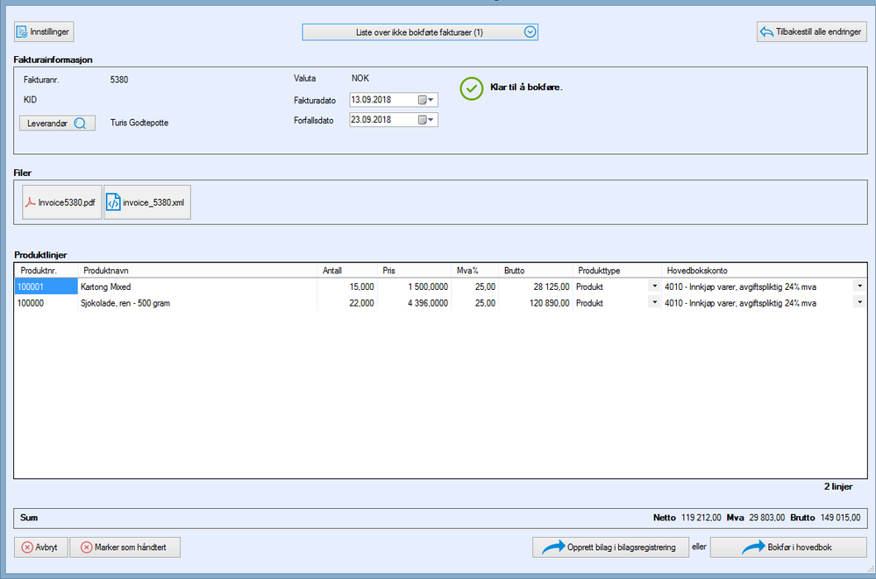Click Marker som håndtert button
This screenshot has width=876, height=579.
point(125,547)
